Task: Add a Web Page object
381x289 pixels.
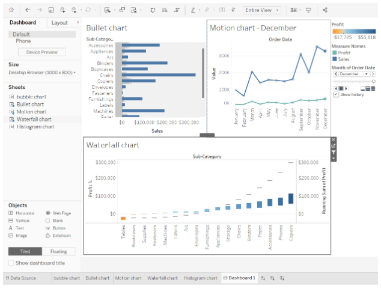Action: [61, 213]
